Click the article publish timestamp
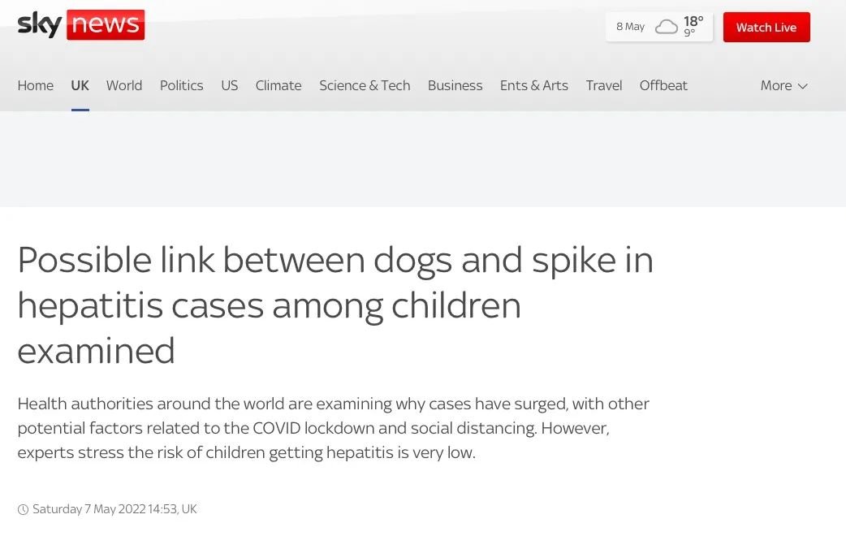The height and width of the screenshot is (536, 846). pyautogui.click(x=114, y=509)
